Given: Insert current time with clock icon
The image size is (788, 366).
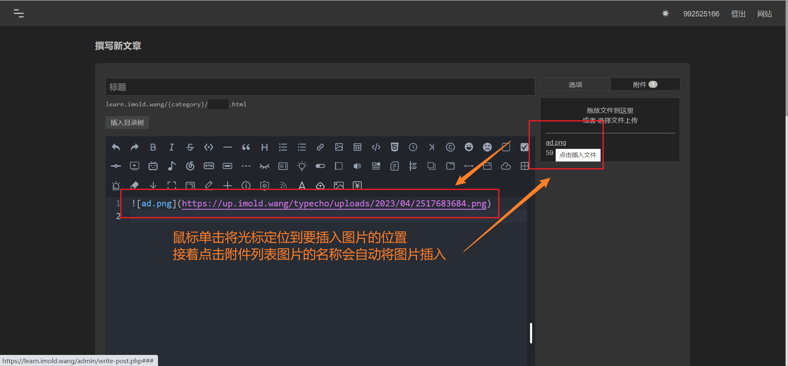Looking at the screenshot, I should tap(413, 147).
